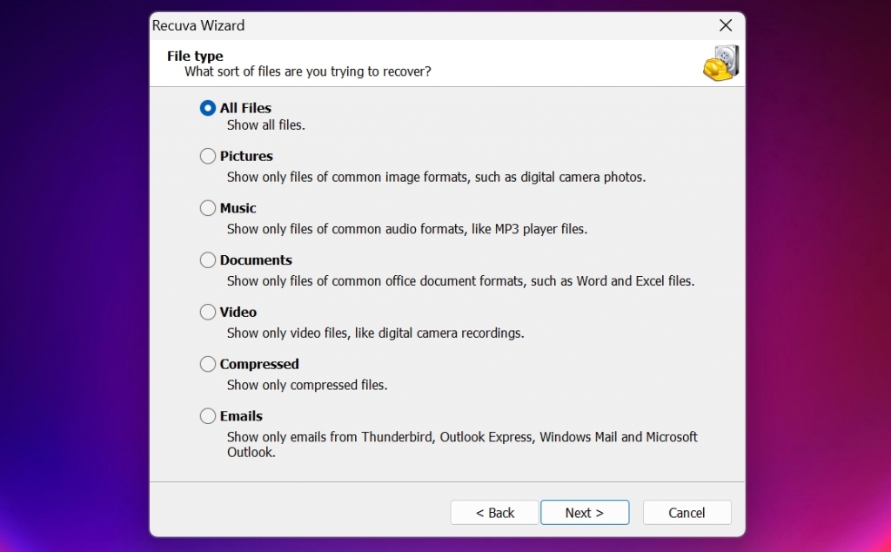Viewport: 891px width, 552px height.
Task: Close the Recuva Wizard window
Action: coord(726,25)
